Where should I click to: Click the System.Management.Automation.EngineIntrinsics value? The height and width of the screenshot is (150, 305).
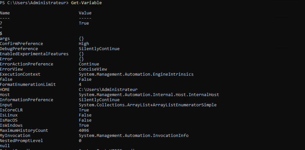tap(136, 74)
